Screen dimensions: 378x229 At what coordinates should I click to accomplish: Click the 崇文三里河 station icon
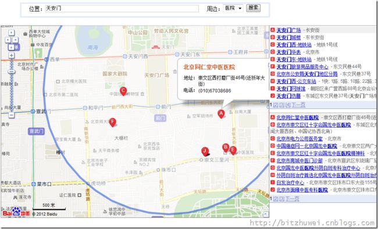tap(201, 160)
